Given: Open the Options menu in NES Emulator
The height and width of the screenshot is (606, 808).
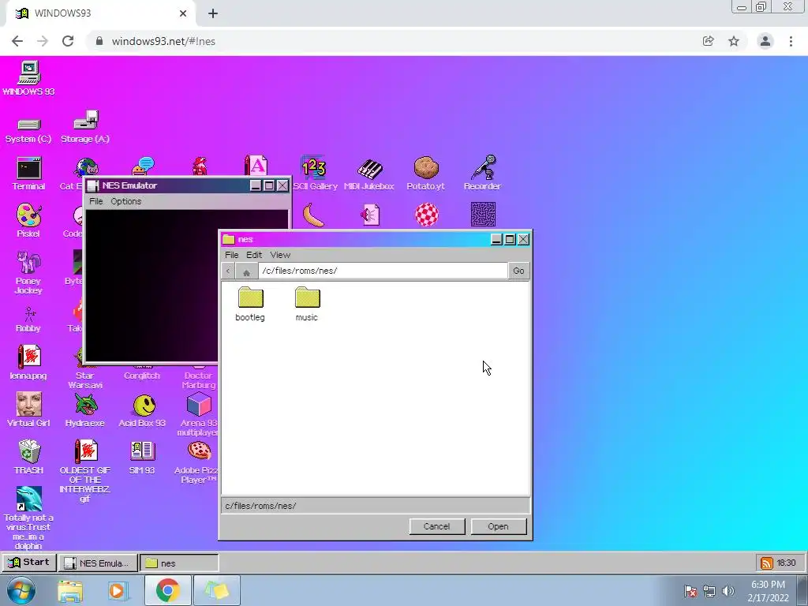Looking at the screenshot, I should pos(125,201).
